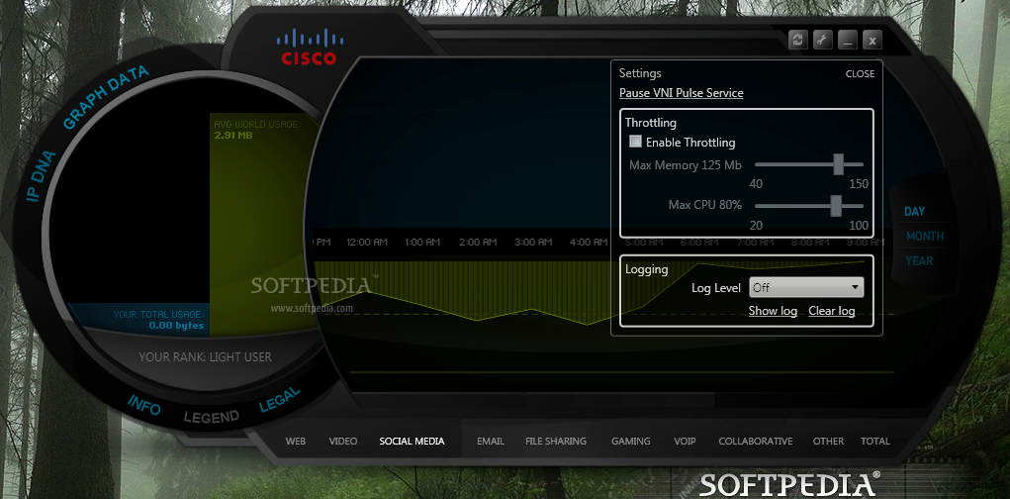Select the SOCIAL MEDIA traffic category

click(412, 441)
